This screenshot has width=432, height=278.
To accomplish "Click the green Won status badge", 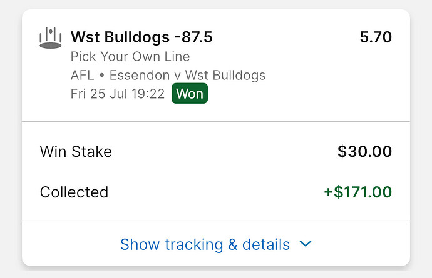I will [x=190, y=94].
